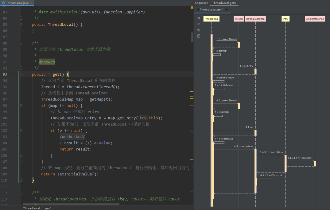Fold the Javadoc comment starting at line 88

coord(21,43)
